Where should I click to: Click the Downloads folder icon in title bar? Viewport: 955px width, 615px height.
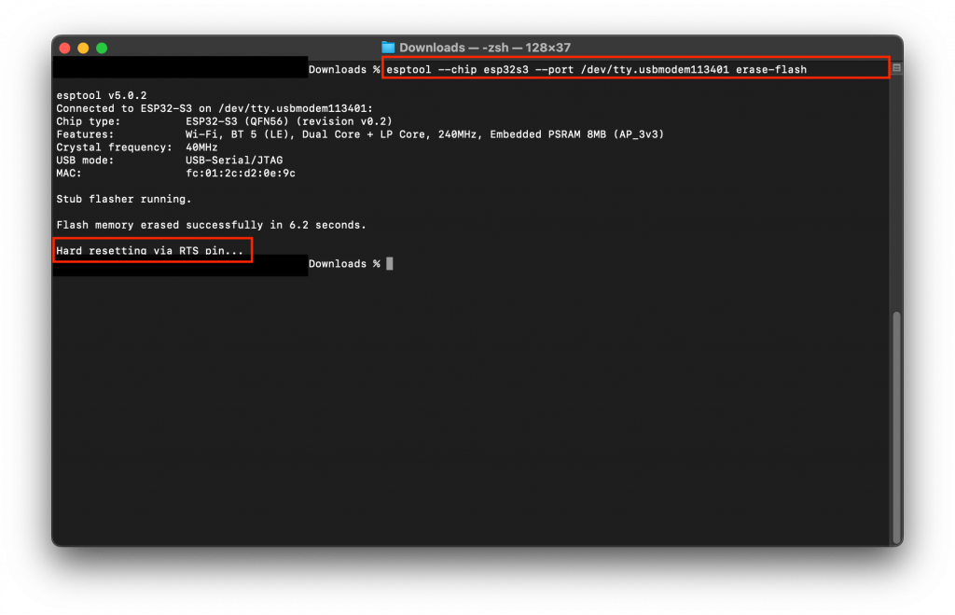pyautogui.click(x=388, y=48)
